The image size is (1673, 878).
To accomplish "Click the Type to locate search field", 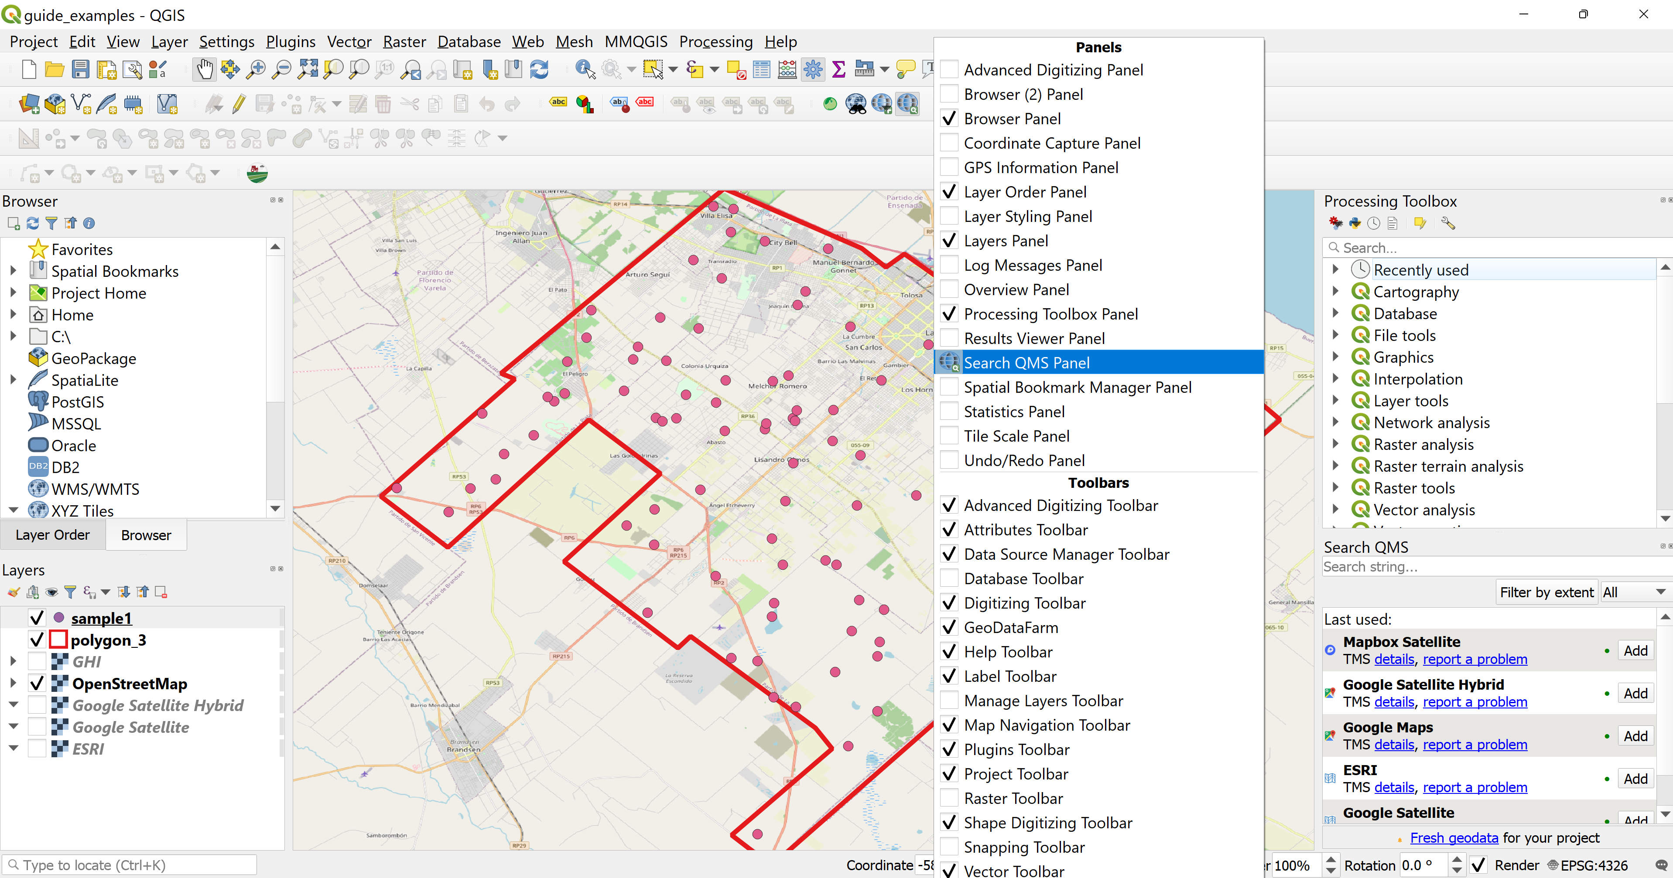I will 130,865.
